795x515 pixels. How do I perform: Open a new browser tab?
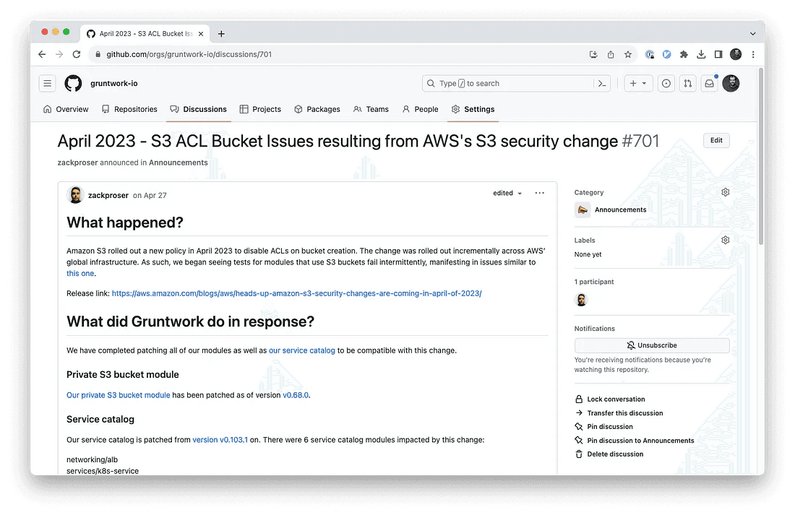[x=221, y=33]
